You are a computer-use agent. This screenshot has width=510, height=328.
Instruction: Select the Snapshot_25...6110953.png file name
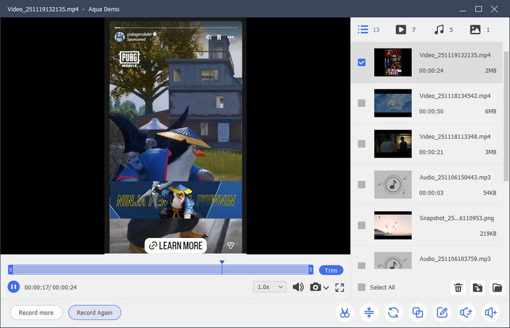tap(456, 218)
